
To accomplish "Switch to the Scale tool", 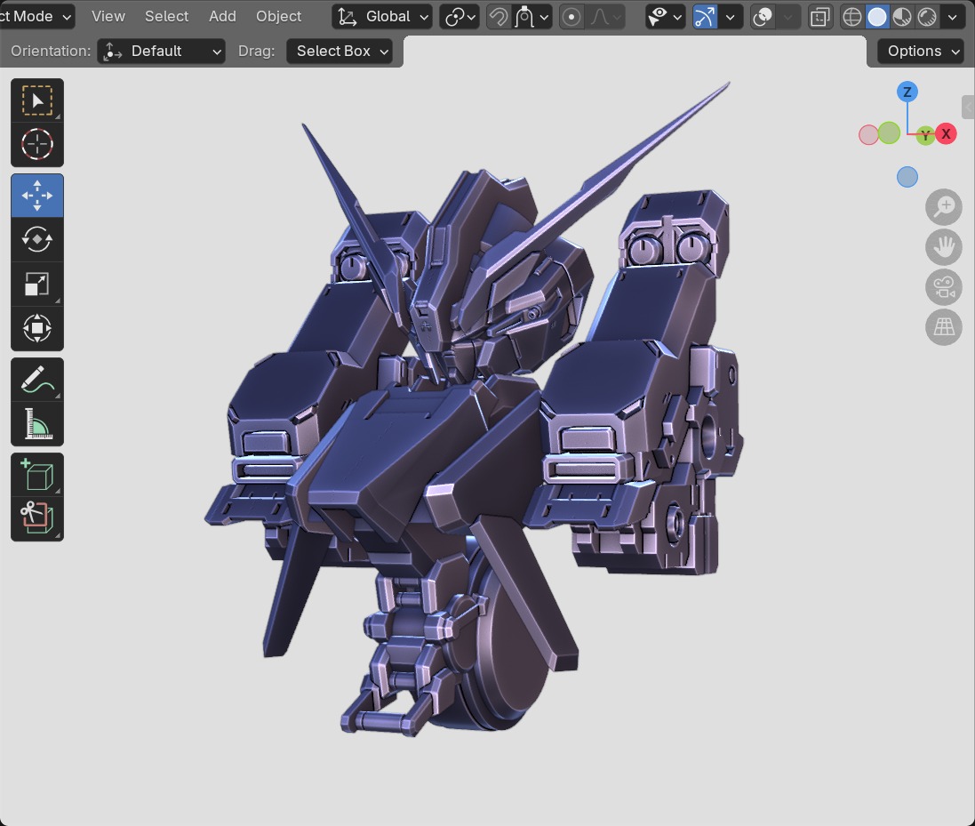I will (x=37, y=284).
